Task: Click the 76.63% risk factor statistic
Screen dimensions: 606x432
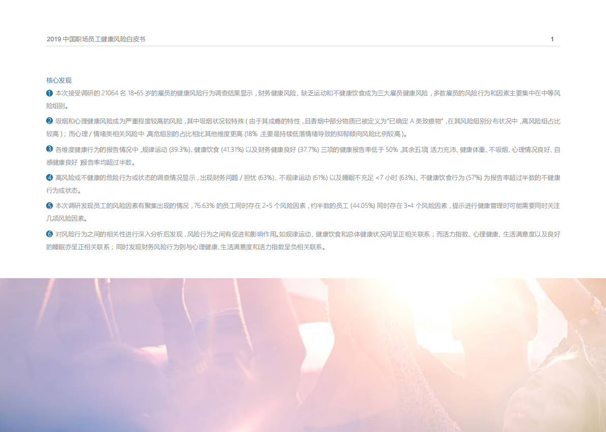Action: click(x=203, y=205)
